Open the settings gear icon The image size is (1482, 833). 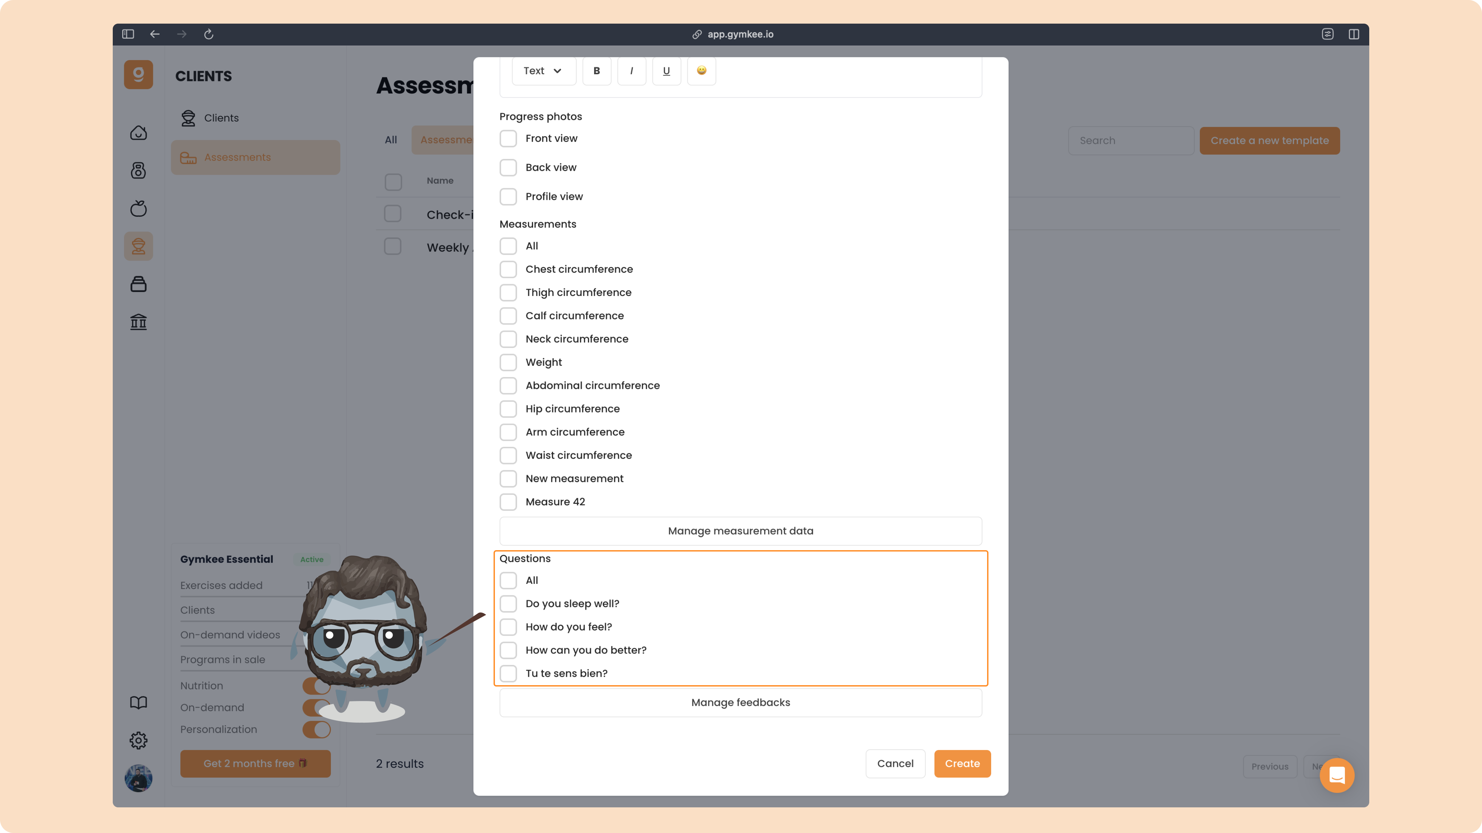(138, 741)
